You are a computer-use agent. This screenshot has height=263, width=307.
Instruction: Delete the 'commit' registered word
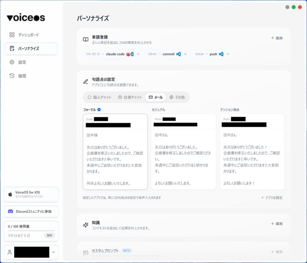[x=185, y=54]
